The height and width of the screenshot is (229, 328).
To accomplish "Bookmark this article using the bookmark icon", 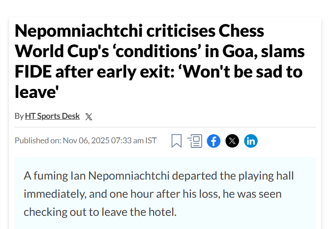I will coord(176,141).
